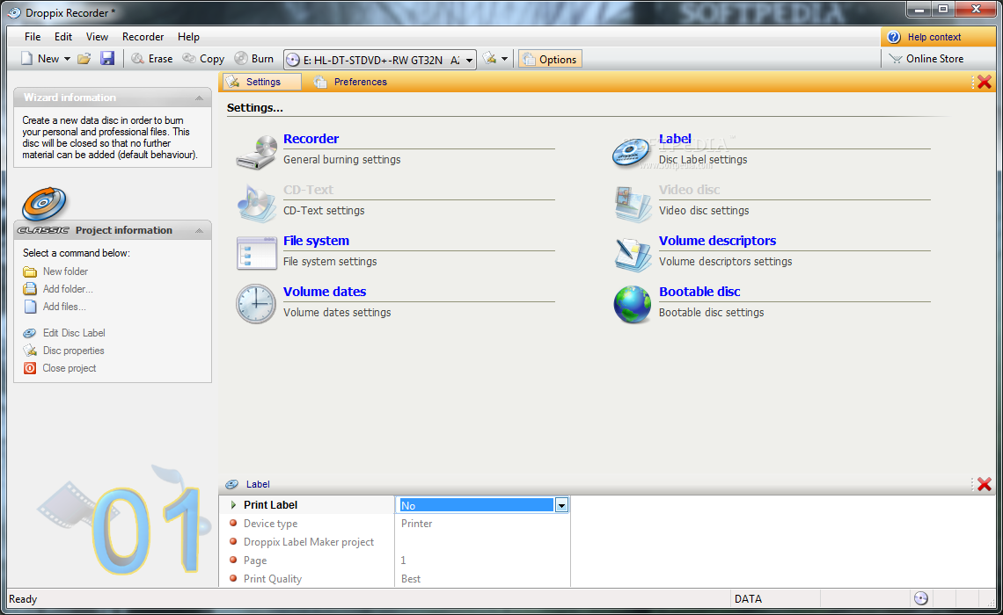Collapse the Wizard information panel

tap(199, 98)
